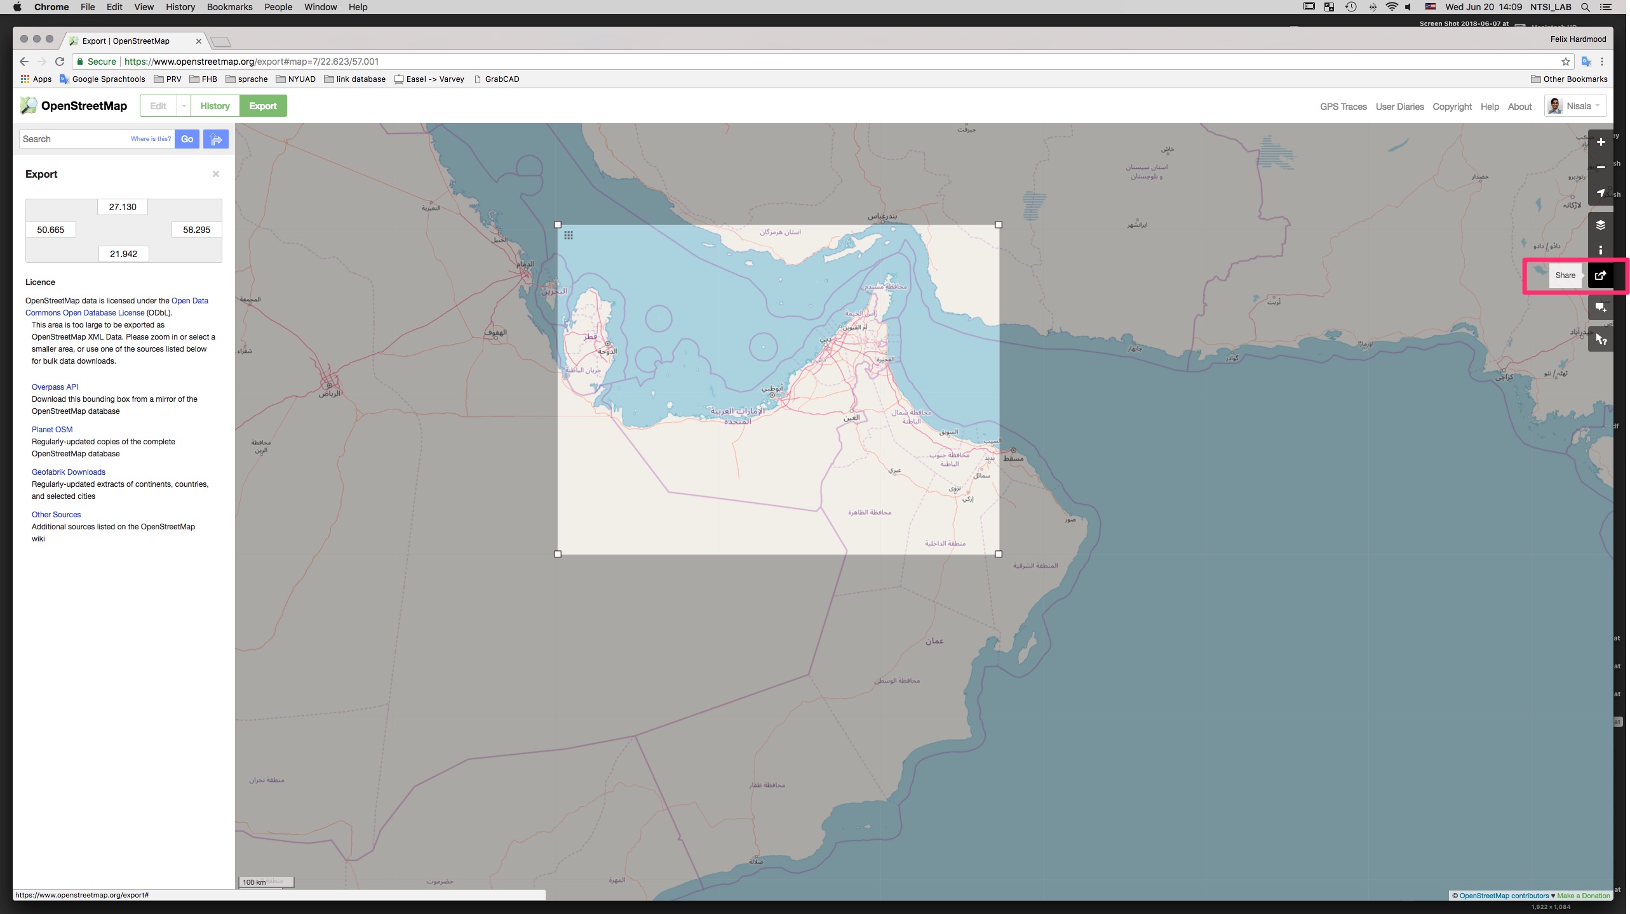The width and height of the screenshot is (1630, 914).
Task: Select the Query features cursor icon
Action: (1600, 340)
